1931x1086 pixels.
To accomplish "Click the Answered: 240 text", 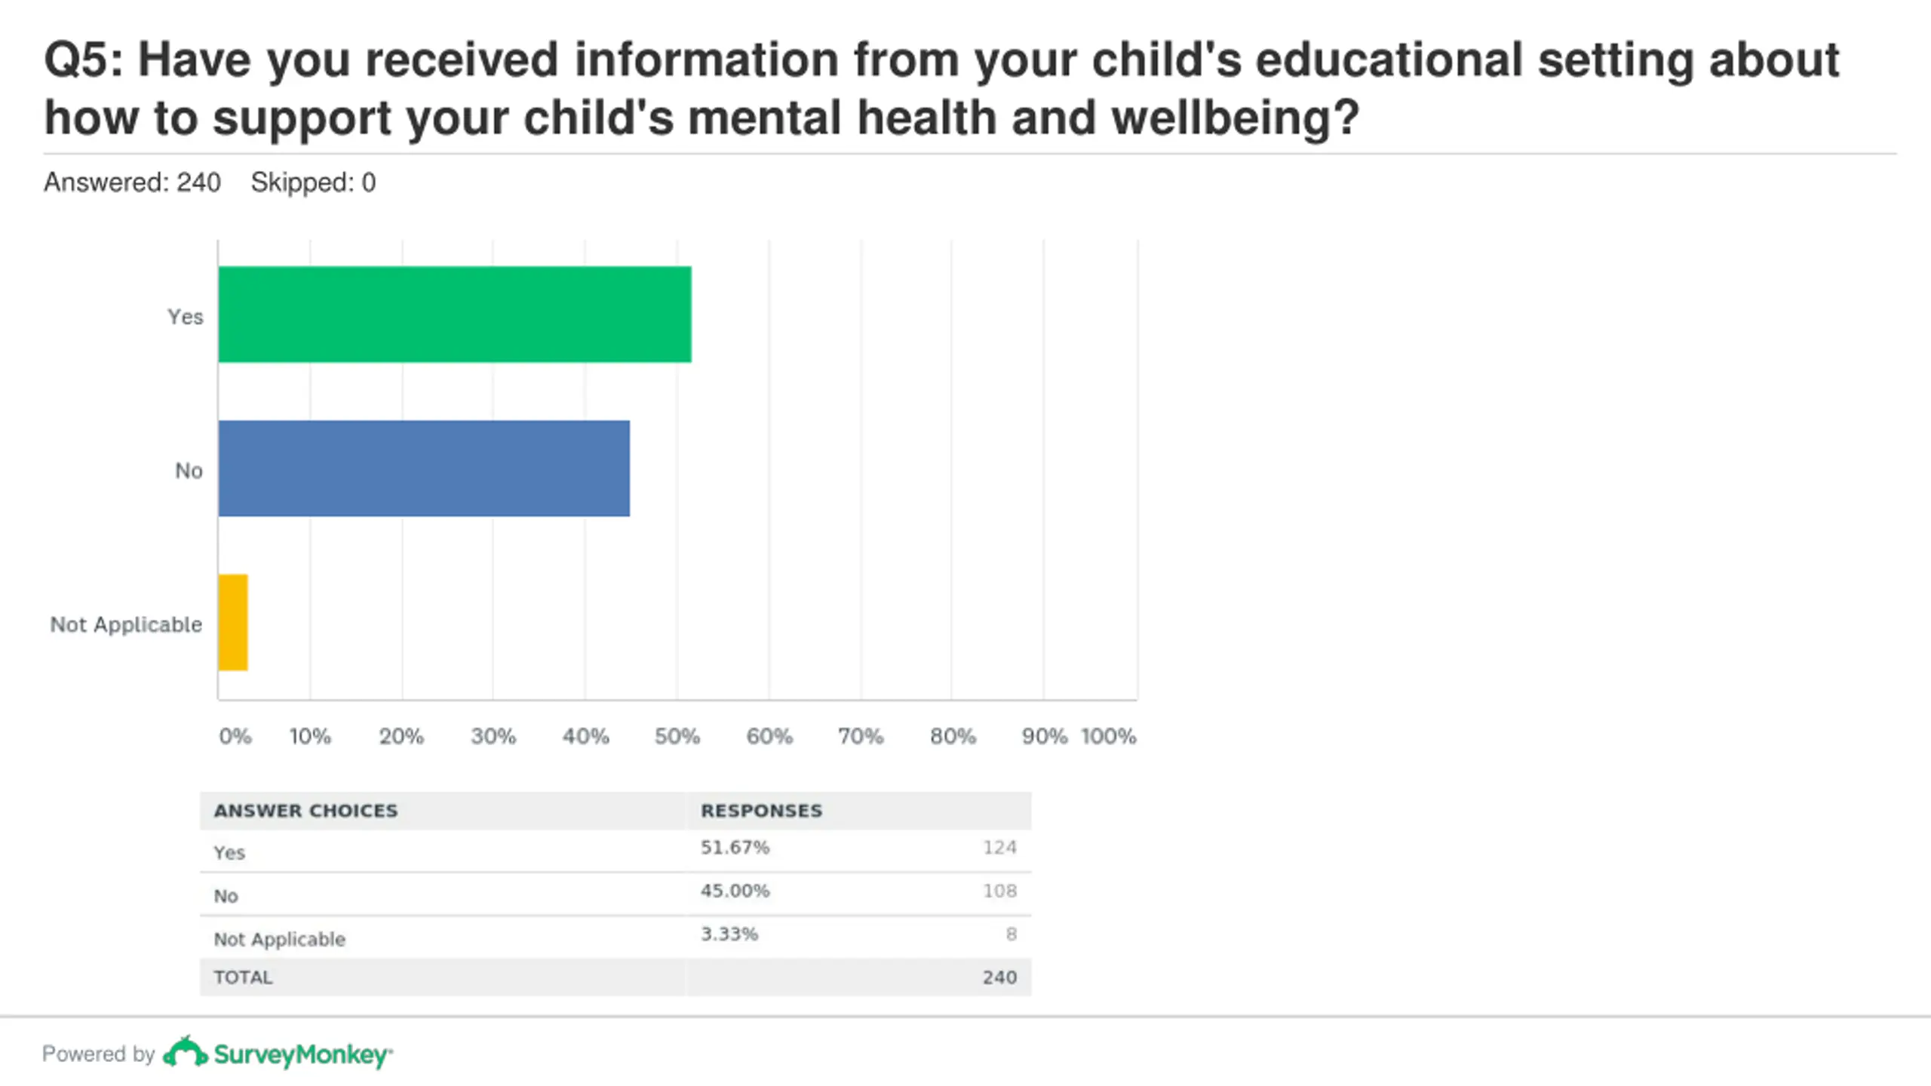I will 132,183.
